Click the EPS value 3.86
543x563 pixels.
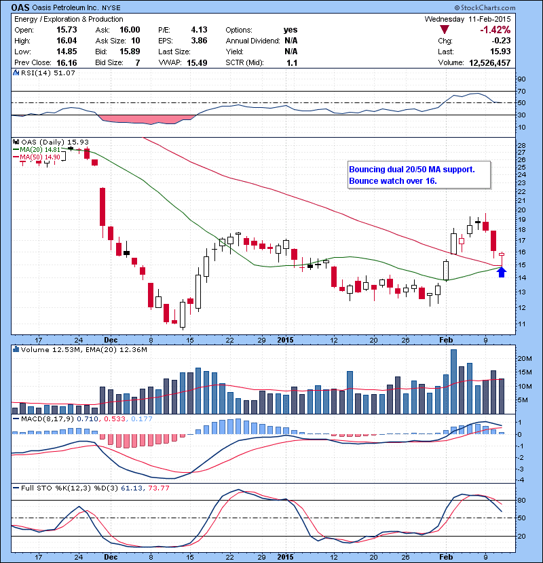coord(199,41)
